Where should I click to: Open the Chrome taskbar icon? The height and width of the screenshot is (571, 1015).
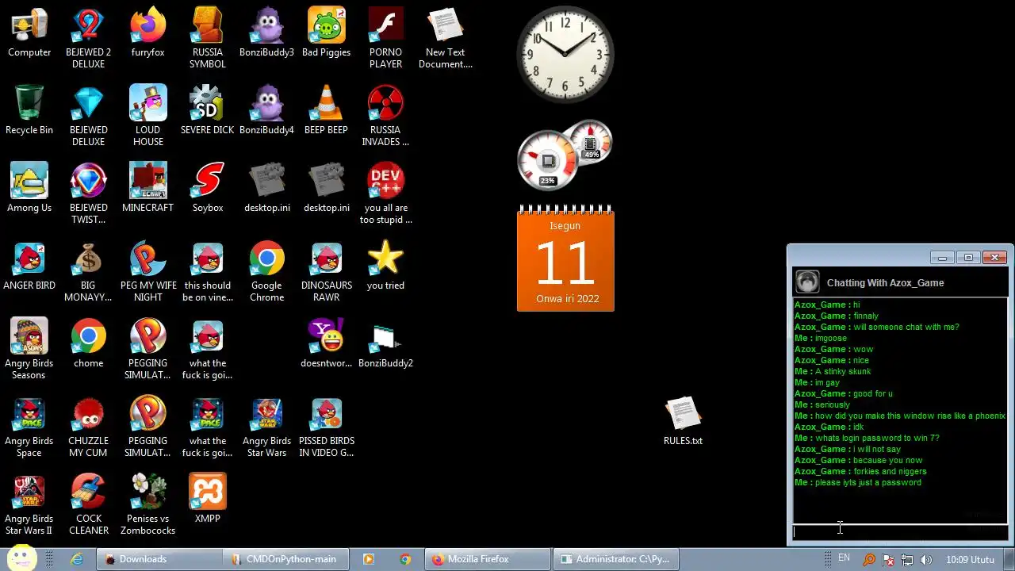[405, 559]
